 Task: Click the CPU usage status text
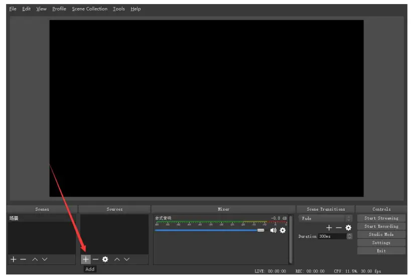click(345, 271)
